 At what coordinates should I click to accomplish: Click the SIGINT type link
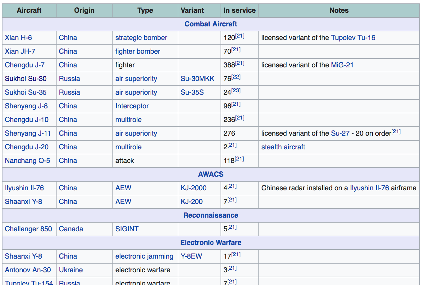[127, 229]
